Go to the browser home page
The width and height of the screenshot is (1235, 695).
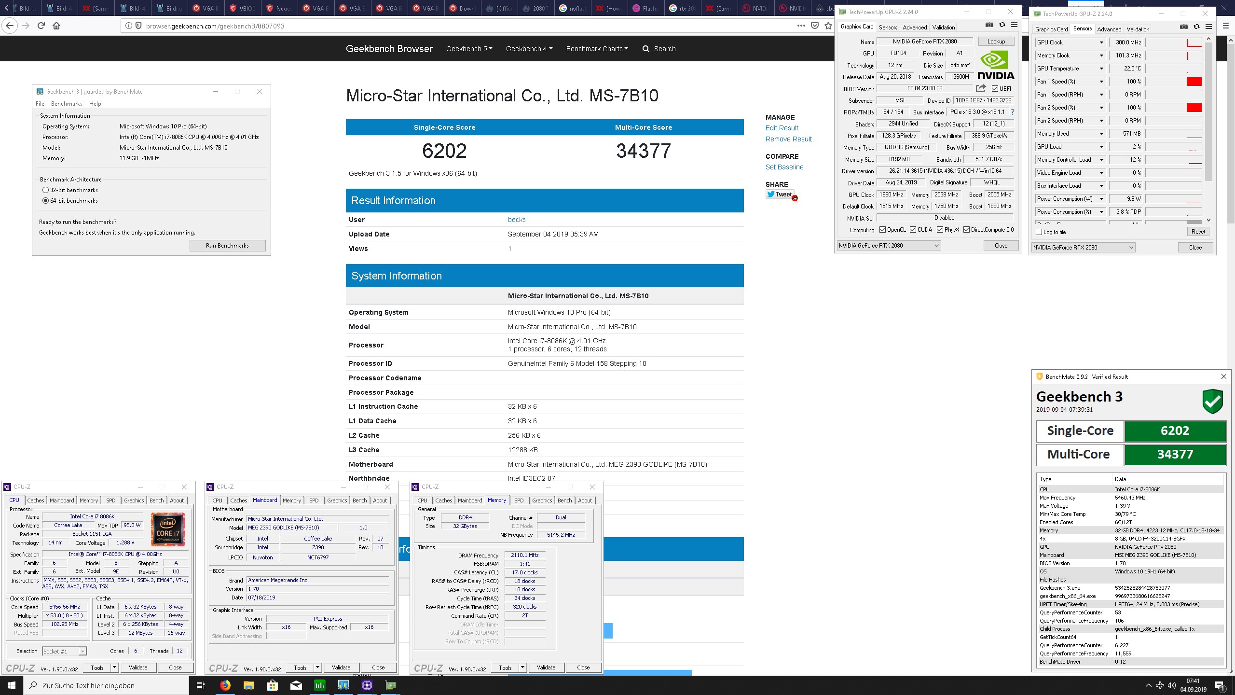(x=56, y=26)
